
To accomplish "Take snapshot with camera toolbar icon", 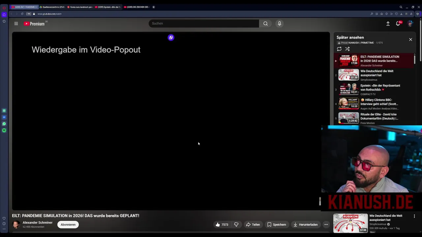I will (x=381, y=14).
